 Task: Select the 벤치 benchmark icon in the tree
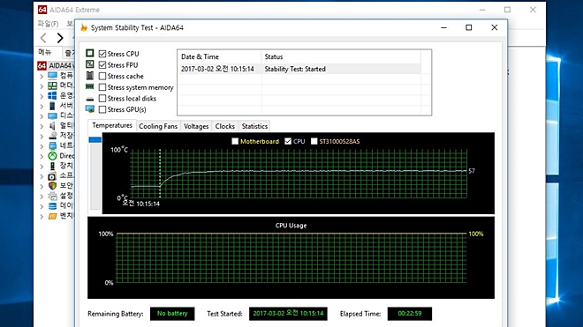[x=52, y=216]
